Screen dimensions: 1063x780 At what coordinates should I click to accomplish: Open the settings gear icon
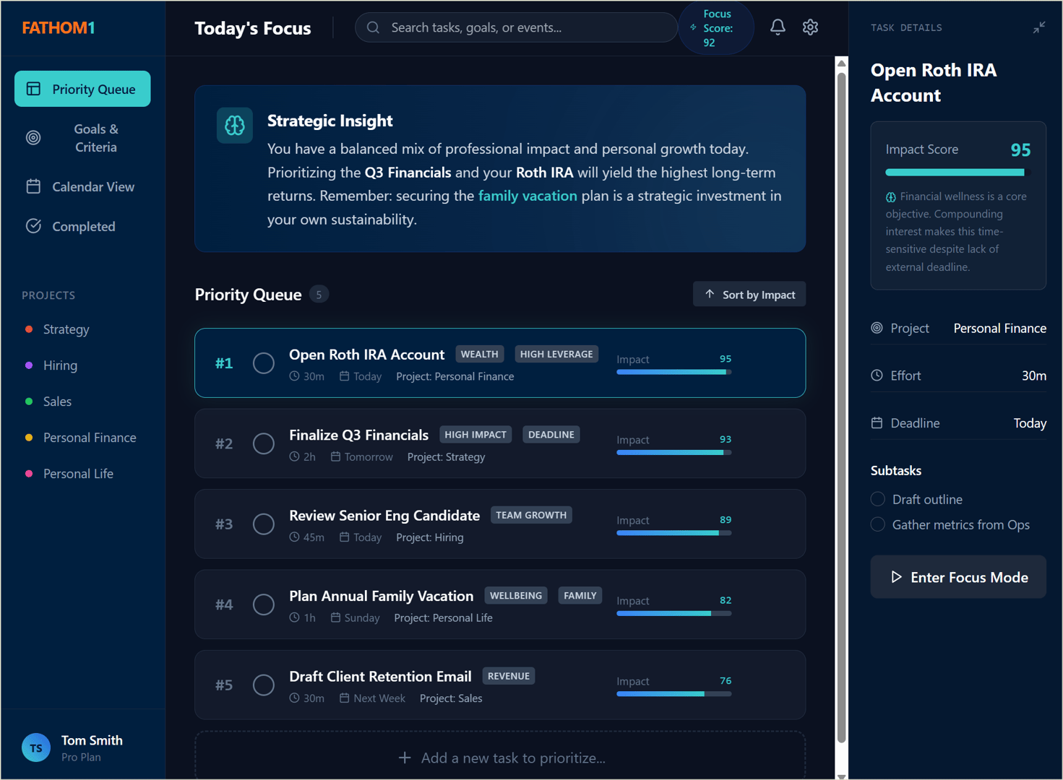(810, 27)
